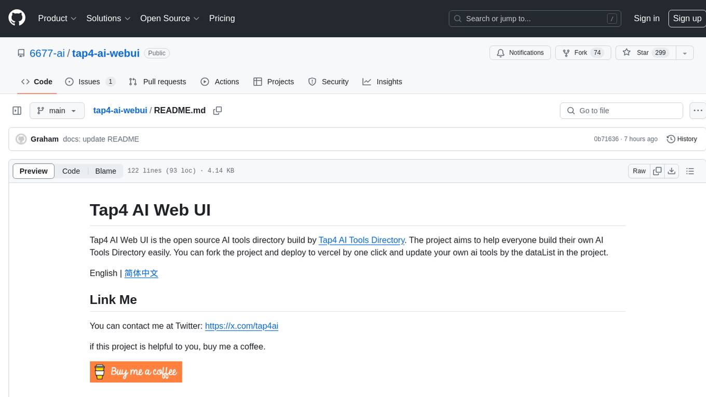Open the https://x.com/tap4ai link
Screen dimensions: 706x397
(x=241, y=326)
